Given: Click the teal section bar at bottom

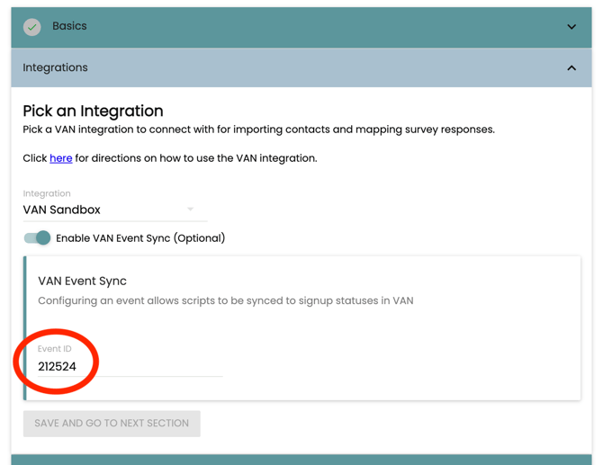Looking at the screenshot, I should click(301, 459).
